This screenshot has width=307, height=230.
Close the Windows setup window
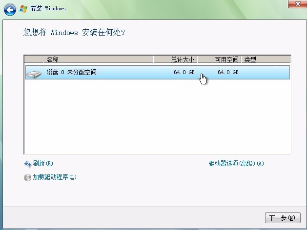tap(298, 4)
